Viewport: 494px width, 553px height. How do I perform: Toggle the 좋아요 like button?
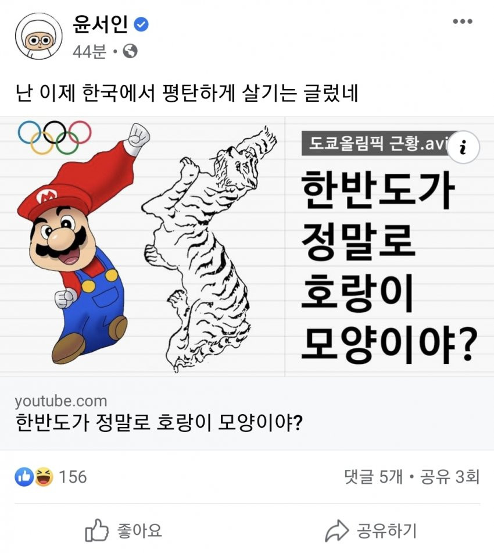coord(123,530)
